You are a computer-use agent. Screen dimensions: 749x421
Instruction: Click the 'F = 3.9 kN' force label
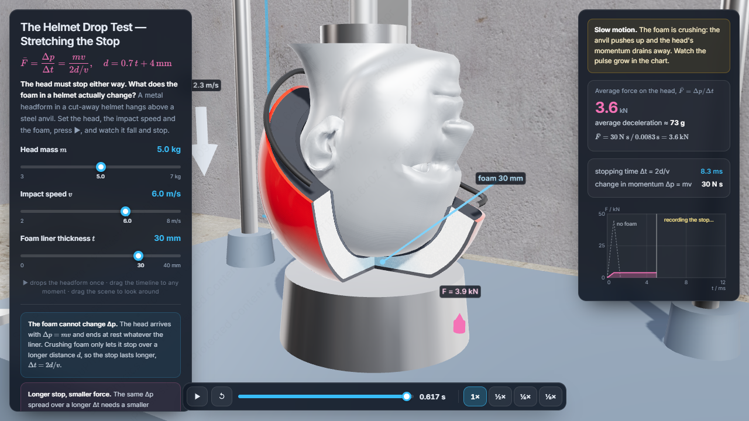pyautogui.click(x=461, y=291)
